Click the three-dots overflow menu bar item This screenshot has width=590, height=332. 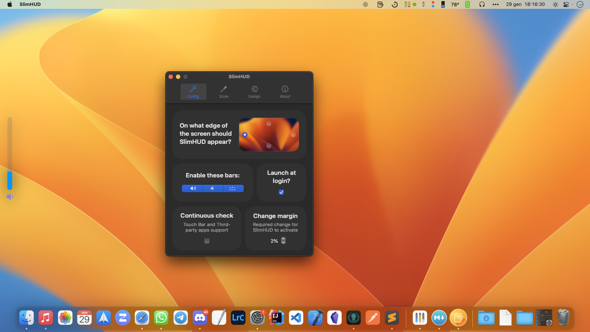496,4
